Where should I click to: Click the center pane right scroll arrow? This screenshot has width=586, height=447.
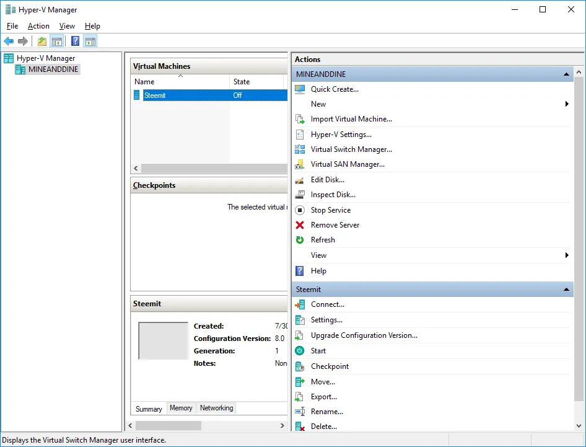[x=282, y=426]
